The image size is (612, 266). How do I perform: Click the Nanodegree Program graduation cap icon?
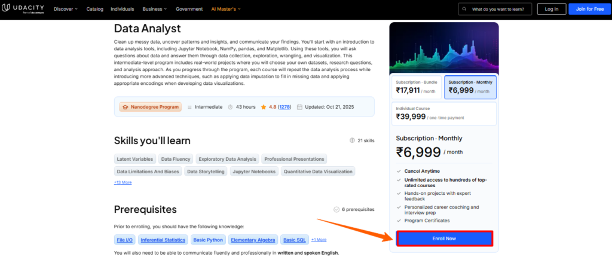[x=126, y=107]
